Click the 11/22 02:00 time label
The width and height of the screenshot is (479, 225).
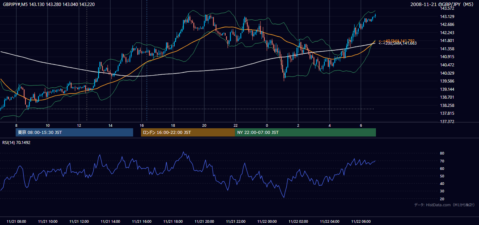coord(298,222)
